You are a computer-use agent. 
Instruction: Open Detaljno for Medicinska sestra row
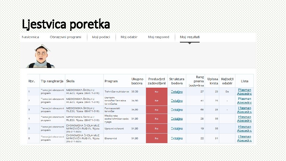[x=177, y=119]
